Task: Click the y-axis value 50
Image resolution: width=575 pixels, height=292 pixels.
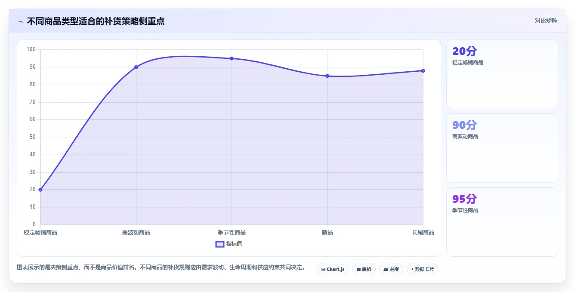Action: (x=33, y=137)
